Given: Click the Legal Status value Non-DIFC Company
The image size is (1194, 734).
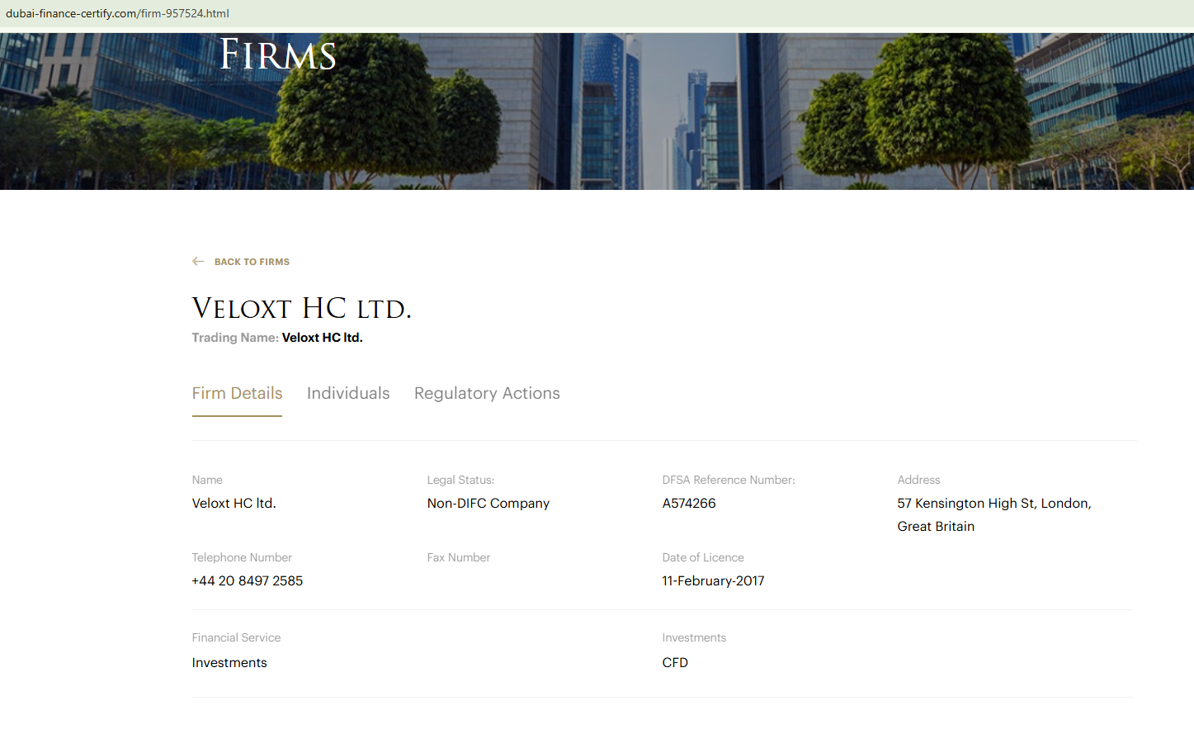Looking at the screenshot, I should (x=488, y=503).
